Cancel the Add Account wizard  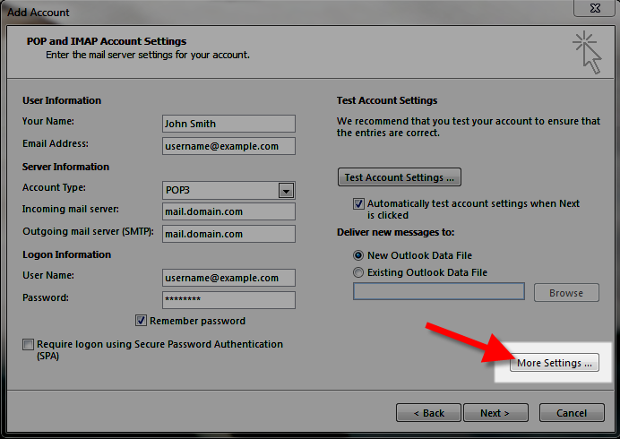[572, 413]
